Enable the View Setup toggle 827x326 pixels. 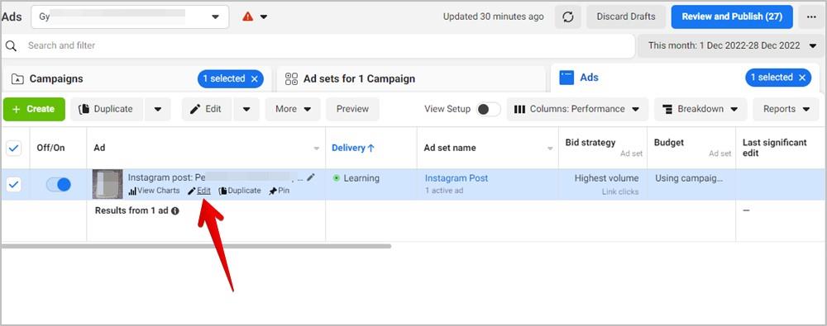tap(489, 109)
